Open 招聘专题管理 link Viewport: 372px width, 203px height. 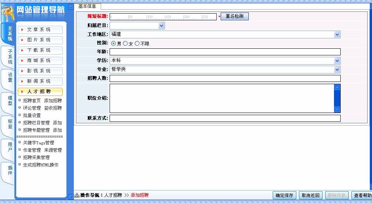[x=36, y=130]
